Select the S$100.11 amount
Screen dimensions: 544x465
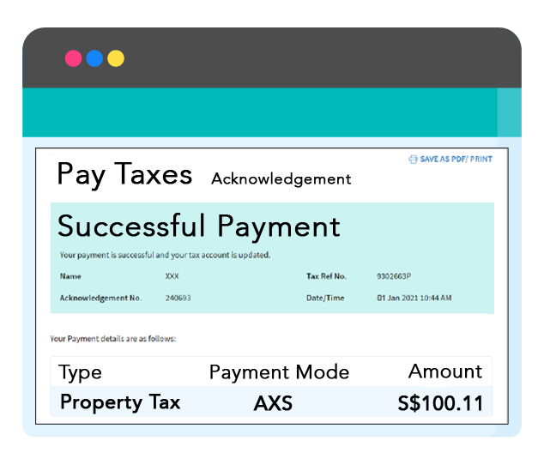click(440, 403)
